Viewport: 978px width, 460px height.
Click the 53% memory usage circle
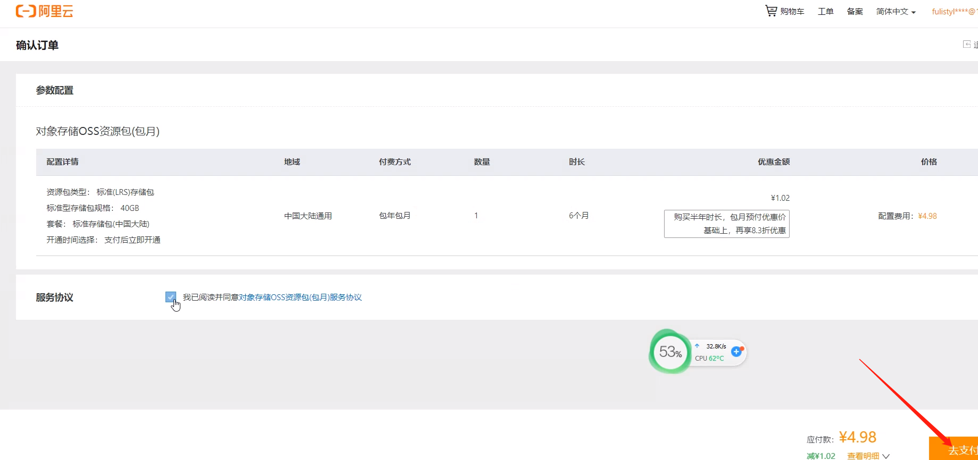(670, 352)
